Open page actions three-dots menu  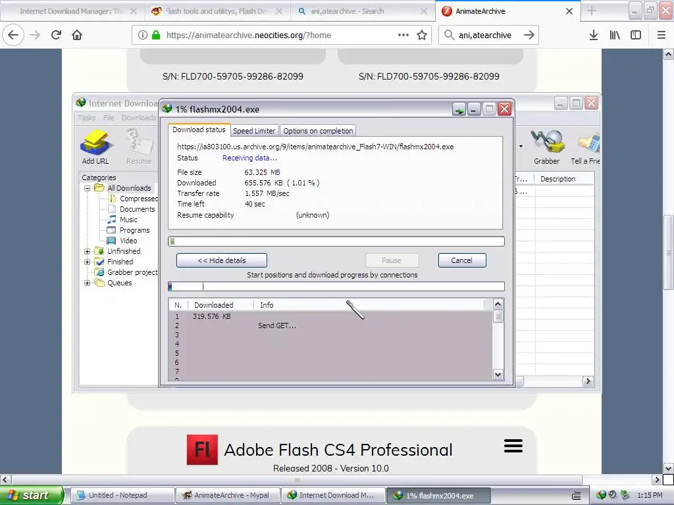click(x=403, y=35)
